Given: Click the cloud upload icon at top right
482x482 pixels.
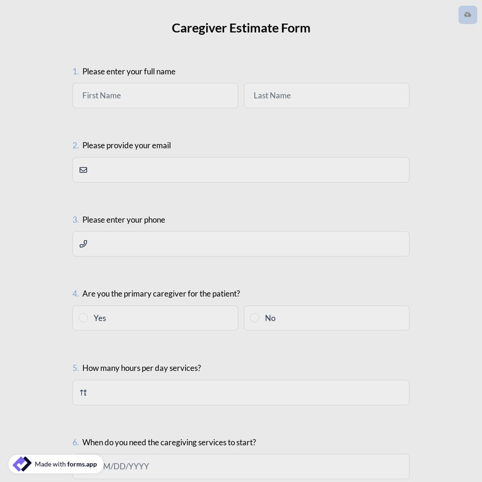Looking at the screenshot, I should (x=468, y=14).
